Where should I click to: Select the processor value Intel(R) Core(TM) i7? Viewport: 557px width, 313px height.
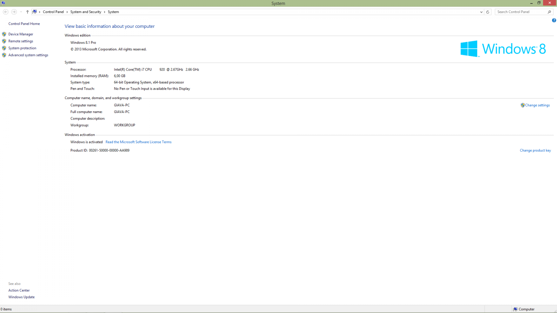156,70
